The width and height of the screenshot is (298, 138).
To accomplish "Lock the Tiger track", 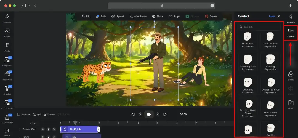I will pos(49,137).
